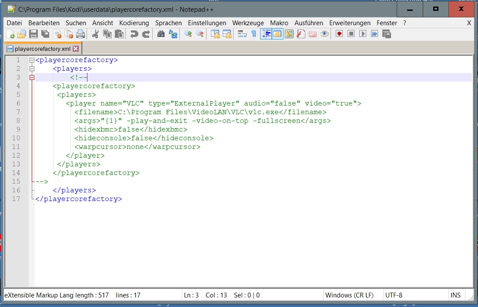This screenshot has width=478, height=307.
Task: Cut selection with the scissors icon
Action: coord(95,34)
